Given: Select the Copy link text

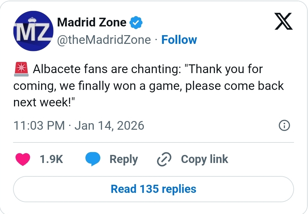Looking at the screenshot, I should click(205, 159).
